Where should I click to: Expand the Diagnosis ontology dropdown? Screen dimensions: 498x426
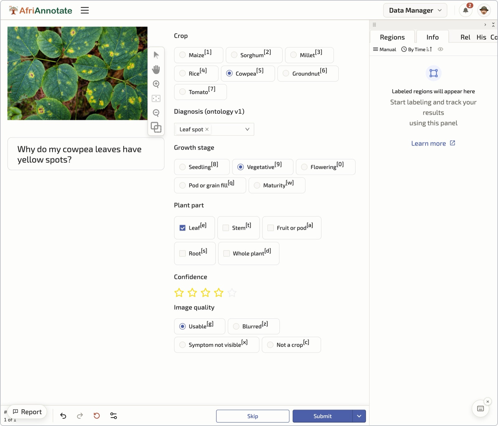click(247, 129)
